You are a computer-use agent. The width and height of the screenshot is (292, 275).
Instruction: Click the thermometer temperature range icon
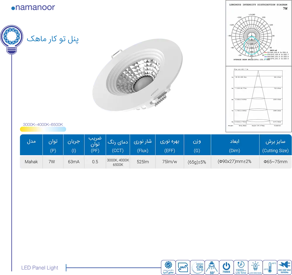click(x=270, y=267)
